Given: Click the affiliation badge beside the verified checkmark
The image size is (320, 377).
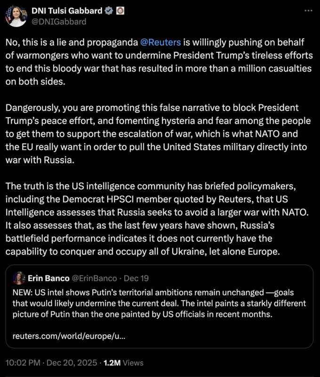Looking at the screenshot, I should click(120, 10).
